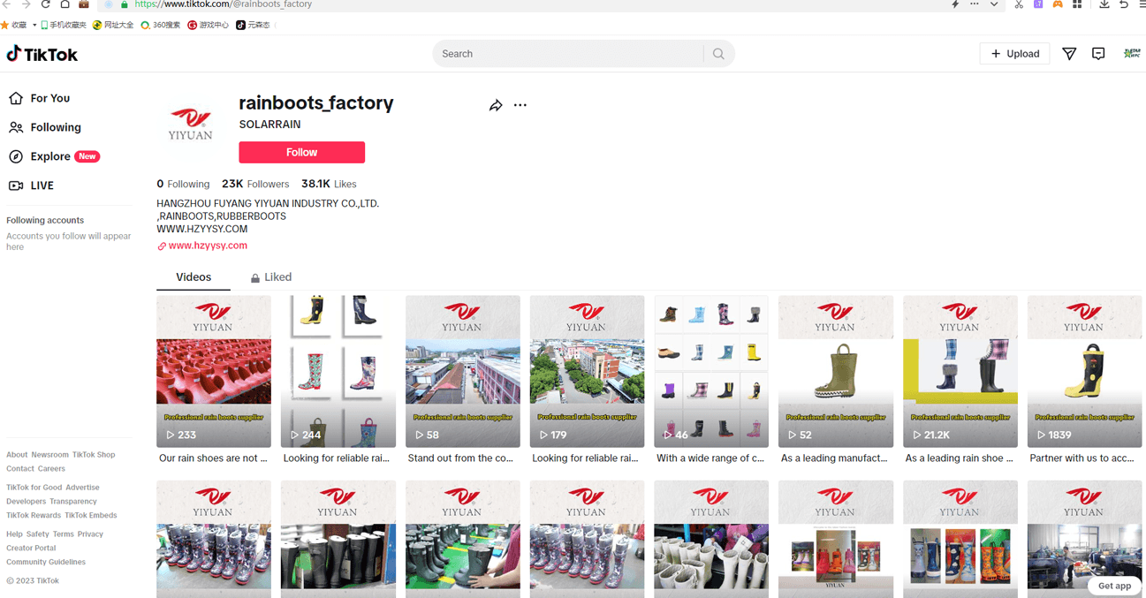
Task: Play the video with 179 views
Action: click(x=588, y=371)
